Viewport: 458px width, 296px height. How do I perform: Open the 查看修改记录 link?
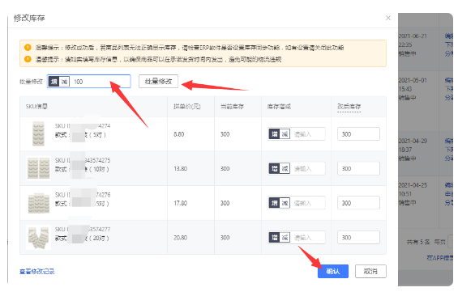tap(36, 271)
